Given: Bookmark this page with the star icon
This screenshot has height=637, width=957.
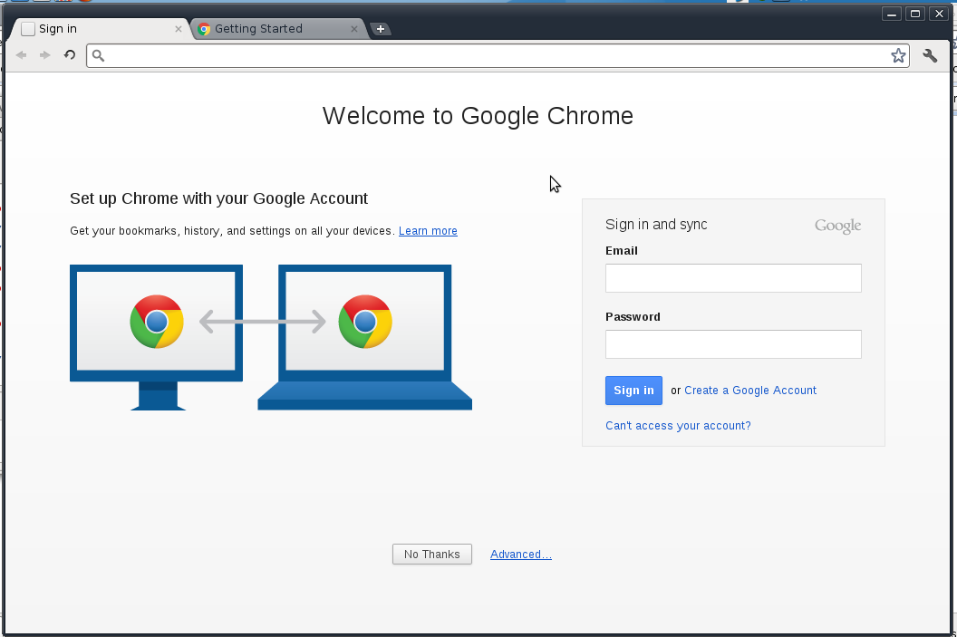Looking at the screenshot, I should tap(898, 56).
